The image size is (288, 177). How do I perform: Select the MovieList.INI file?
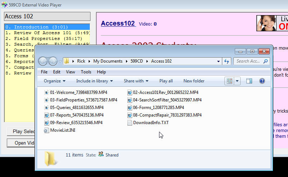click(x=62, y=130)
